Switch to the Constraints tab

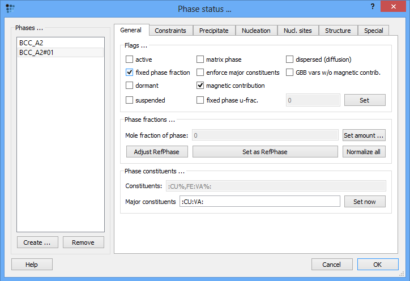(170, 31)
